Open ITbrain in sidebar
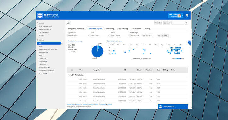Image resolution: width=228 pixels, height=120 pixels. pos(42,35)
